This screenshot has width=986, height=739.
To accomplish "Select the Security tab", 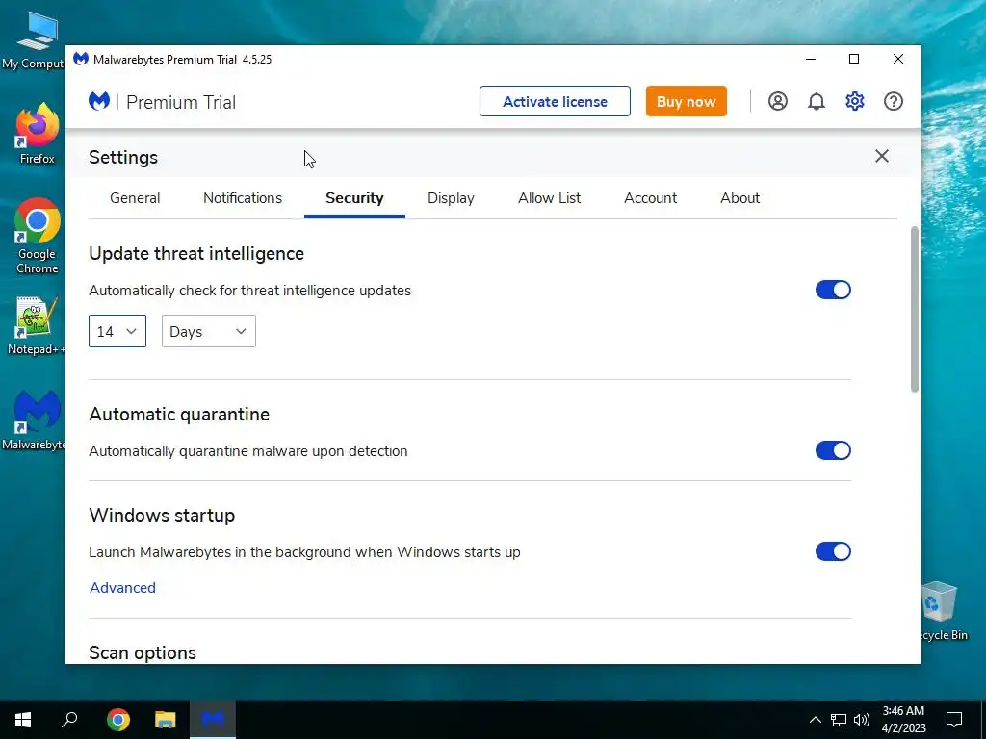I will [354, 198].
